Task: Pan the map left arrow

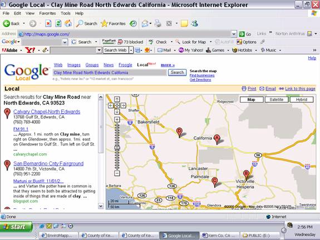Action: [x=110, y=106]
